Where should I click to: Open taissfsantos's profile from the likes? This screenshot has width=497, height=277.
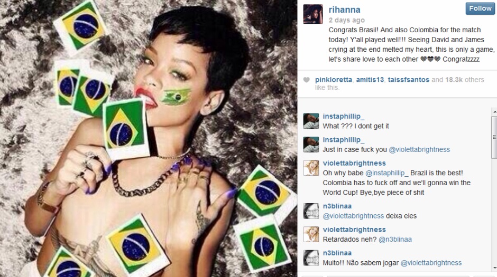pos(408,80)
